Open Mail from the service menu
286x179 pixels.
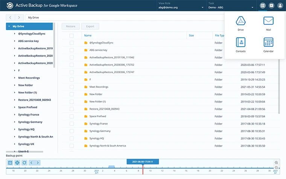coord(268,23)
